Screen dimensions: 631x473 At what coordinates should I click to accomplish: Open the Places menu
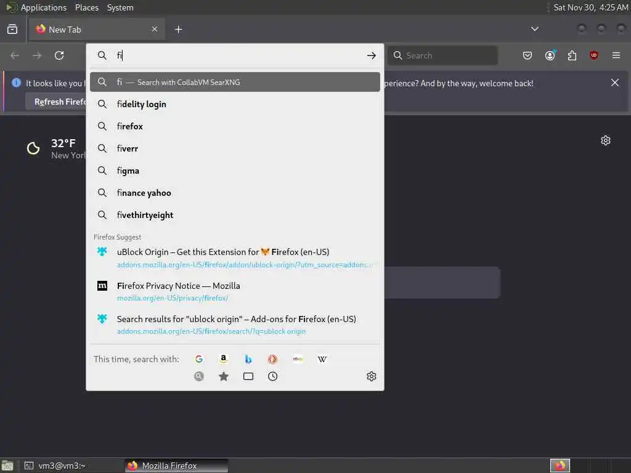coord(86,7)
